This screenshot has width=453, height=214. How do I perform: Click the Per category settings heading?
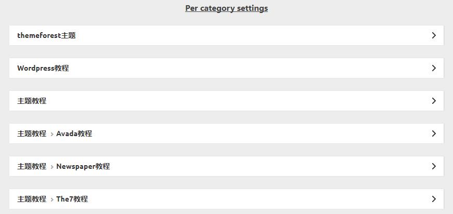coord(226,8)
